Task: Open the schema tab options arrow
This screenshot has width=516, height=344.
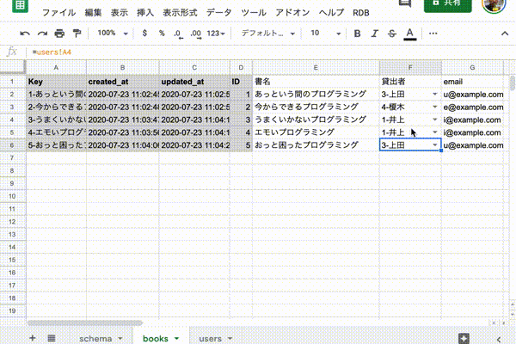Action: click(120, 338)
